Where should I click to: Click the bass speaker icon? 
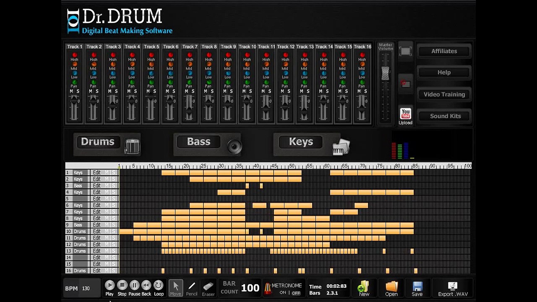[x=234, y=146]
